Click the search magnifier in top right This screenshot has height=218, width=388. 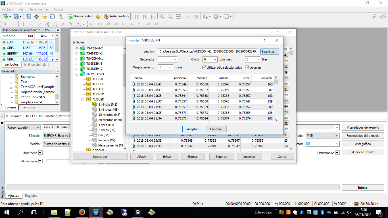375,16
